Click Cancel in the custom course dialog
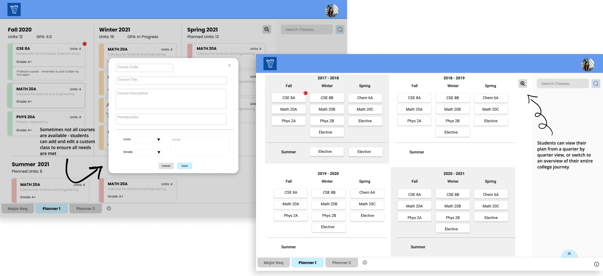The image size is (603, 276). pos(166,166)
